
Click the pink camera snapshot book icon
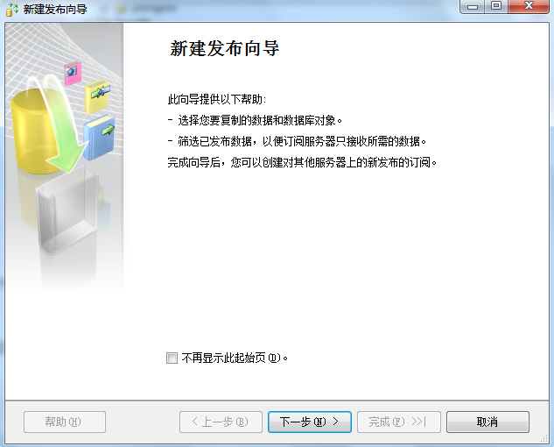(73, 74)
